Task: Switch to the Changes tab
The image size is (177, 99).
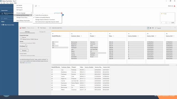Action: tap(42, 32)
